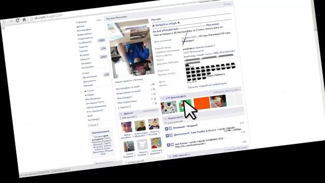Click the Сообщения unread counter badge
Screen dimensions: 325x183
(x=102, y=40)
